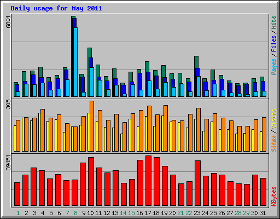This screenshot has width=280, height=219.
Task: Click day 26 on the x-axis
Action: (221, 213)
